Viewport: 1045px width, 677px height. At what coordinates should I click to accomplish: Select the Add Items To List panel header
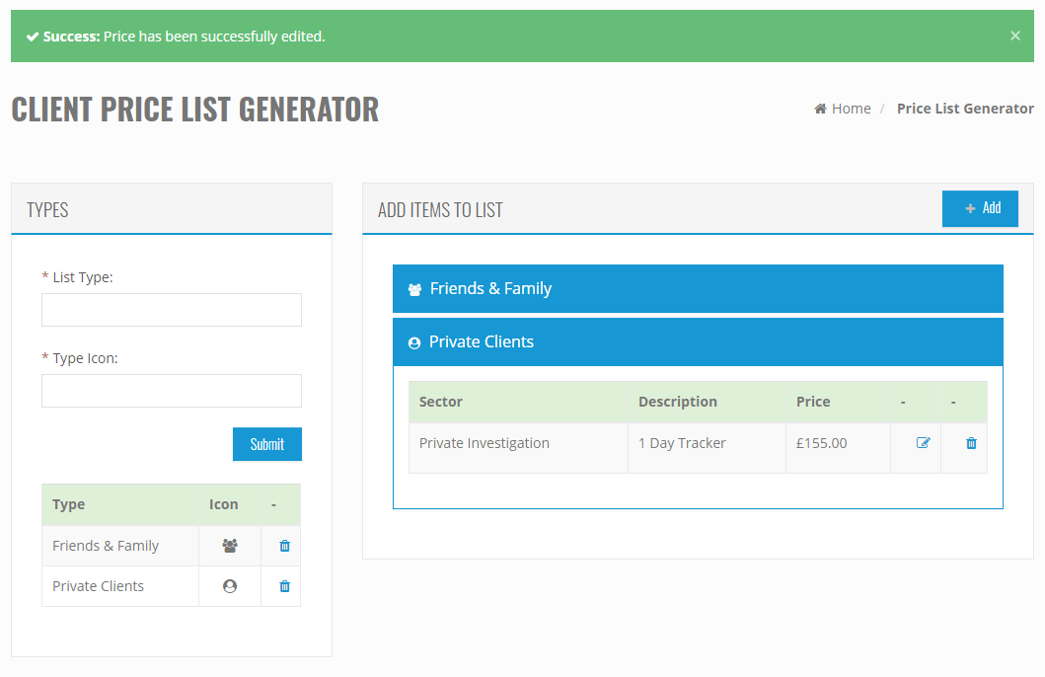pos(441,209)
